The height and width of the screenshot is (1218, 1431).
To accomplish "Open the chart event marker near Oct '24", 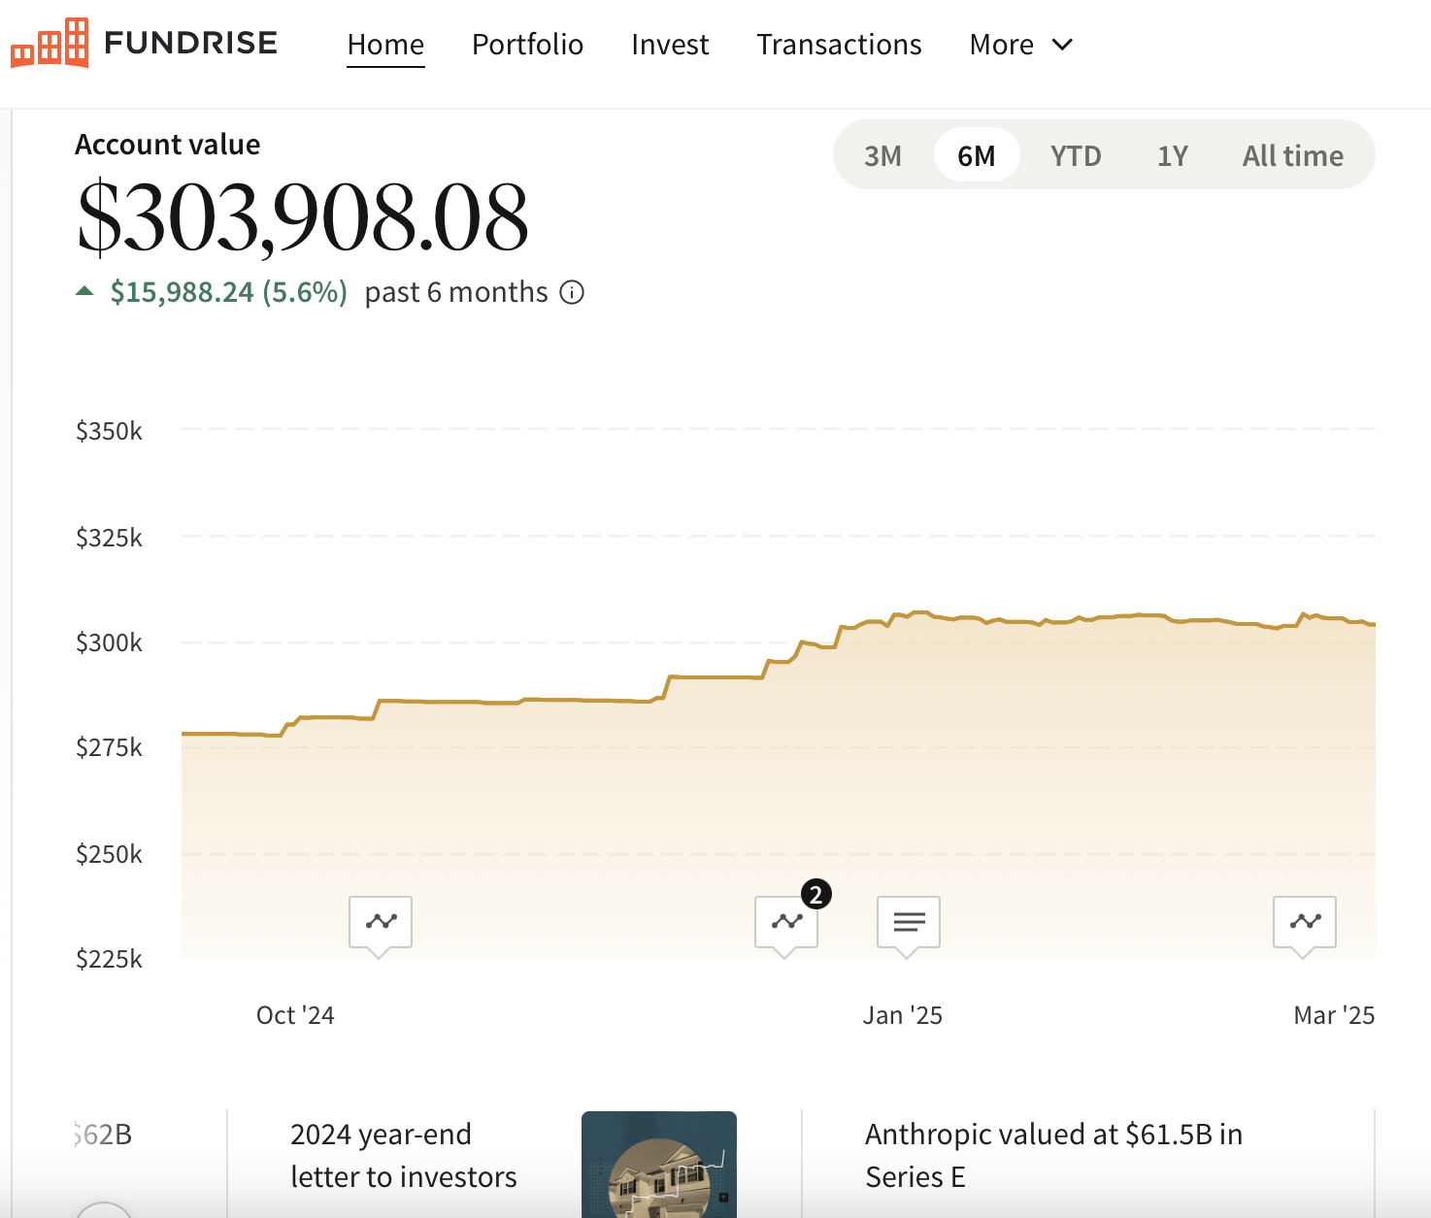I will [x=381, y=926].
